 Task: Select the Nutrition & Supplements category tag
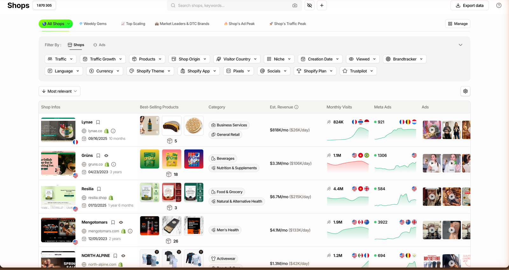(x=234, y=168)
